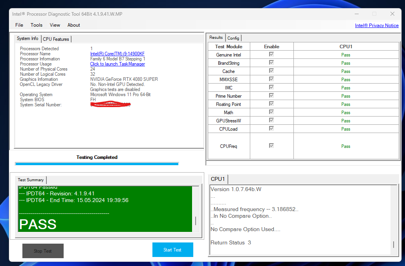Click the Prime Number module name
The image size is (405, 266).
[x=229, y=96]
